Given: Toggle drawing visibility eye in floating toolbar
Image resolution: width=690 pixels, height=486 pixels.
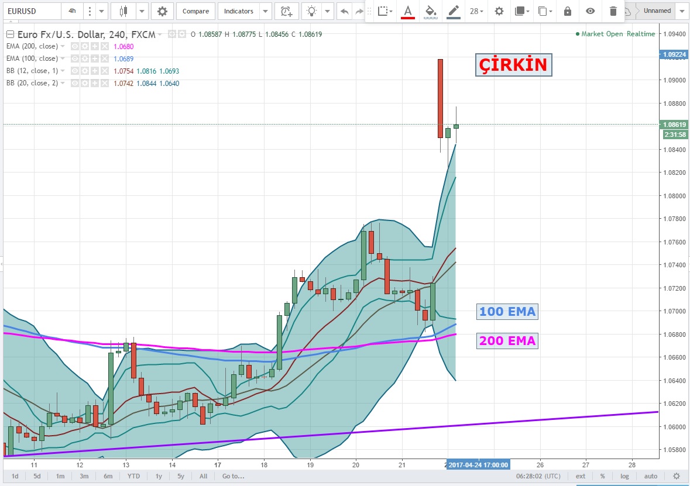Looking at the screenshot, I should click(591, 11).
